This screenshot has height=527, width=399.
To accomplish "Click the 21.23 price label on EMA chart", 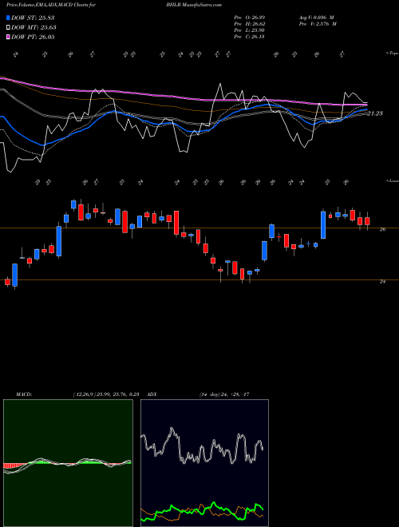I will [x=375, y=113].
